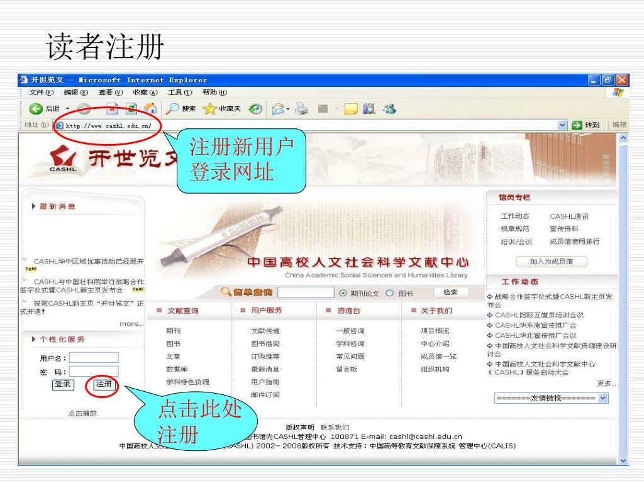This screenshot has height=483, width=644.
Task: Select the 期刊论文 radio button
Action: click(x=343, y=293)
